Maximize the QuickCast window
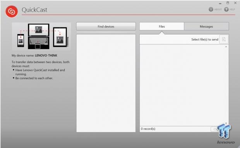Screen dimensions: 240x148 [228, 3]
